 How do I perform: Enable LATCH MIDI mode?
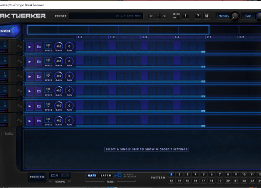[x=106, y=175]
